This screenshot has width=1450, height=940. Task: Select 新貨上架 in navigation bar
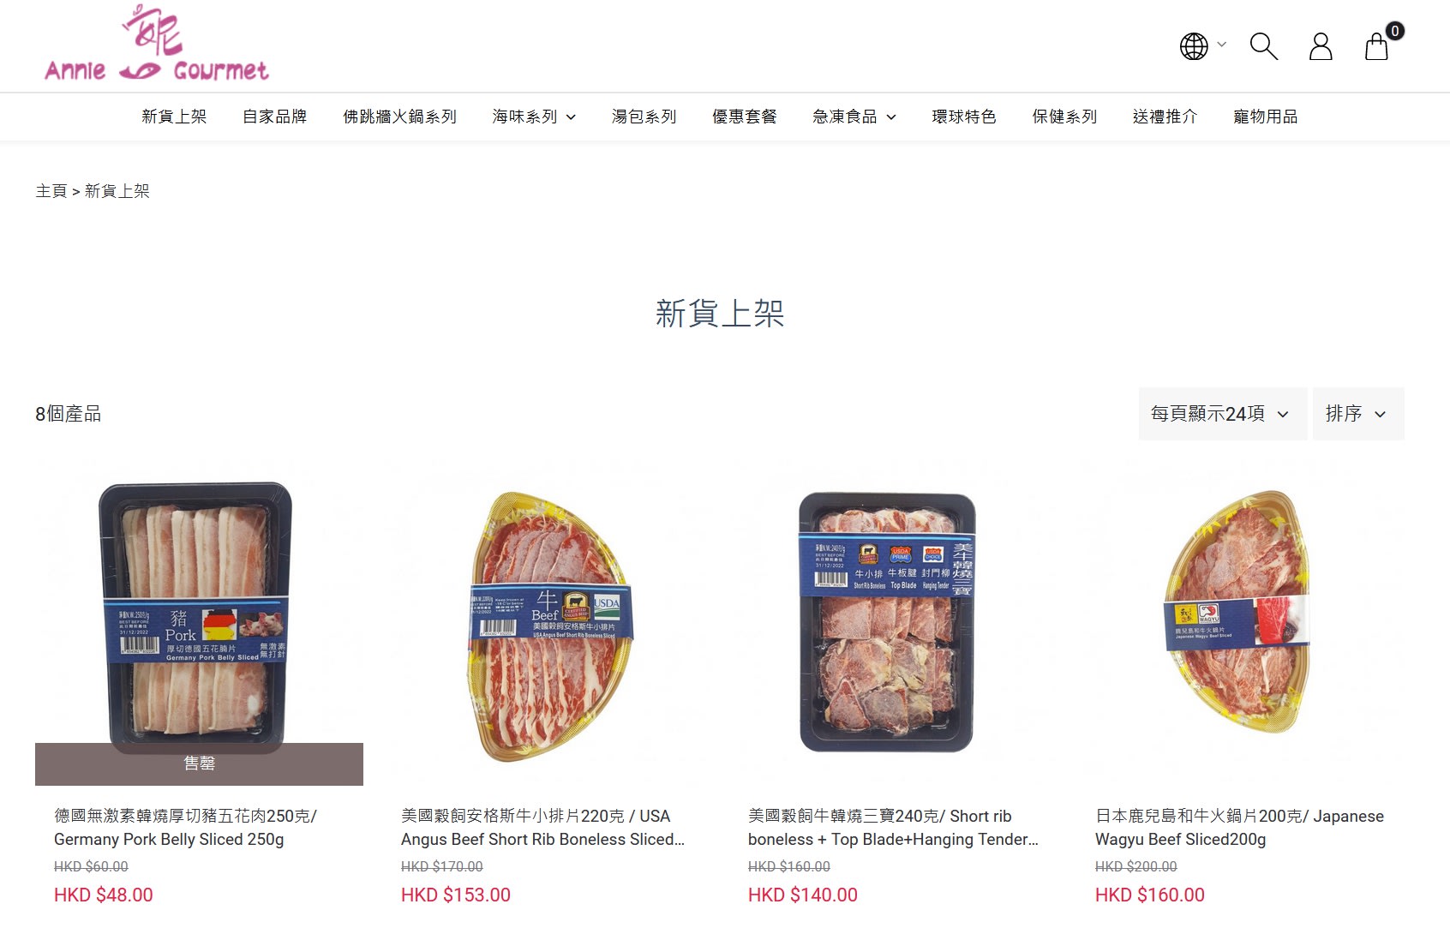click(174, 117)
